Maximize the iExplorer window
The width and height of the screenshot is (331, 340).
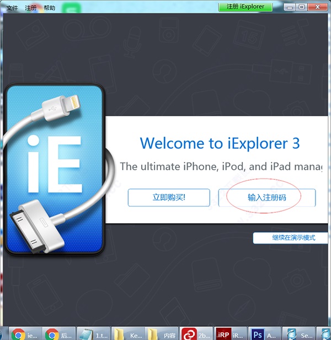click(x=301, y=7)
